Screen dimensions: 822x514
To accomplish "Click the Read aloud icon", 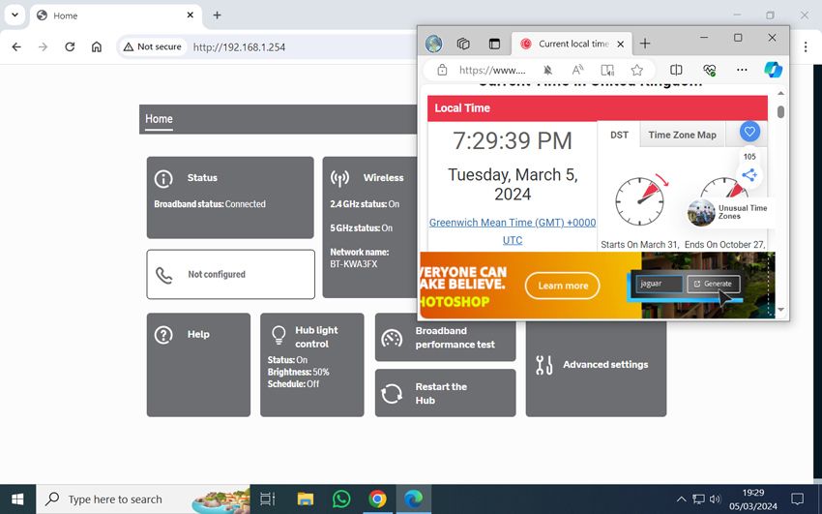I will pos(577,70).
